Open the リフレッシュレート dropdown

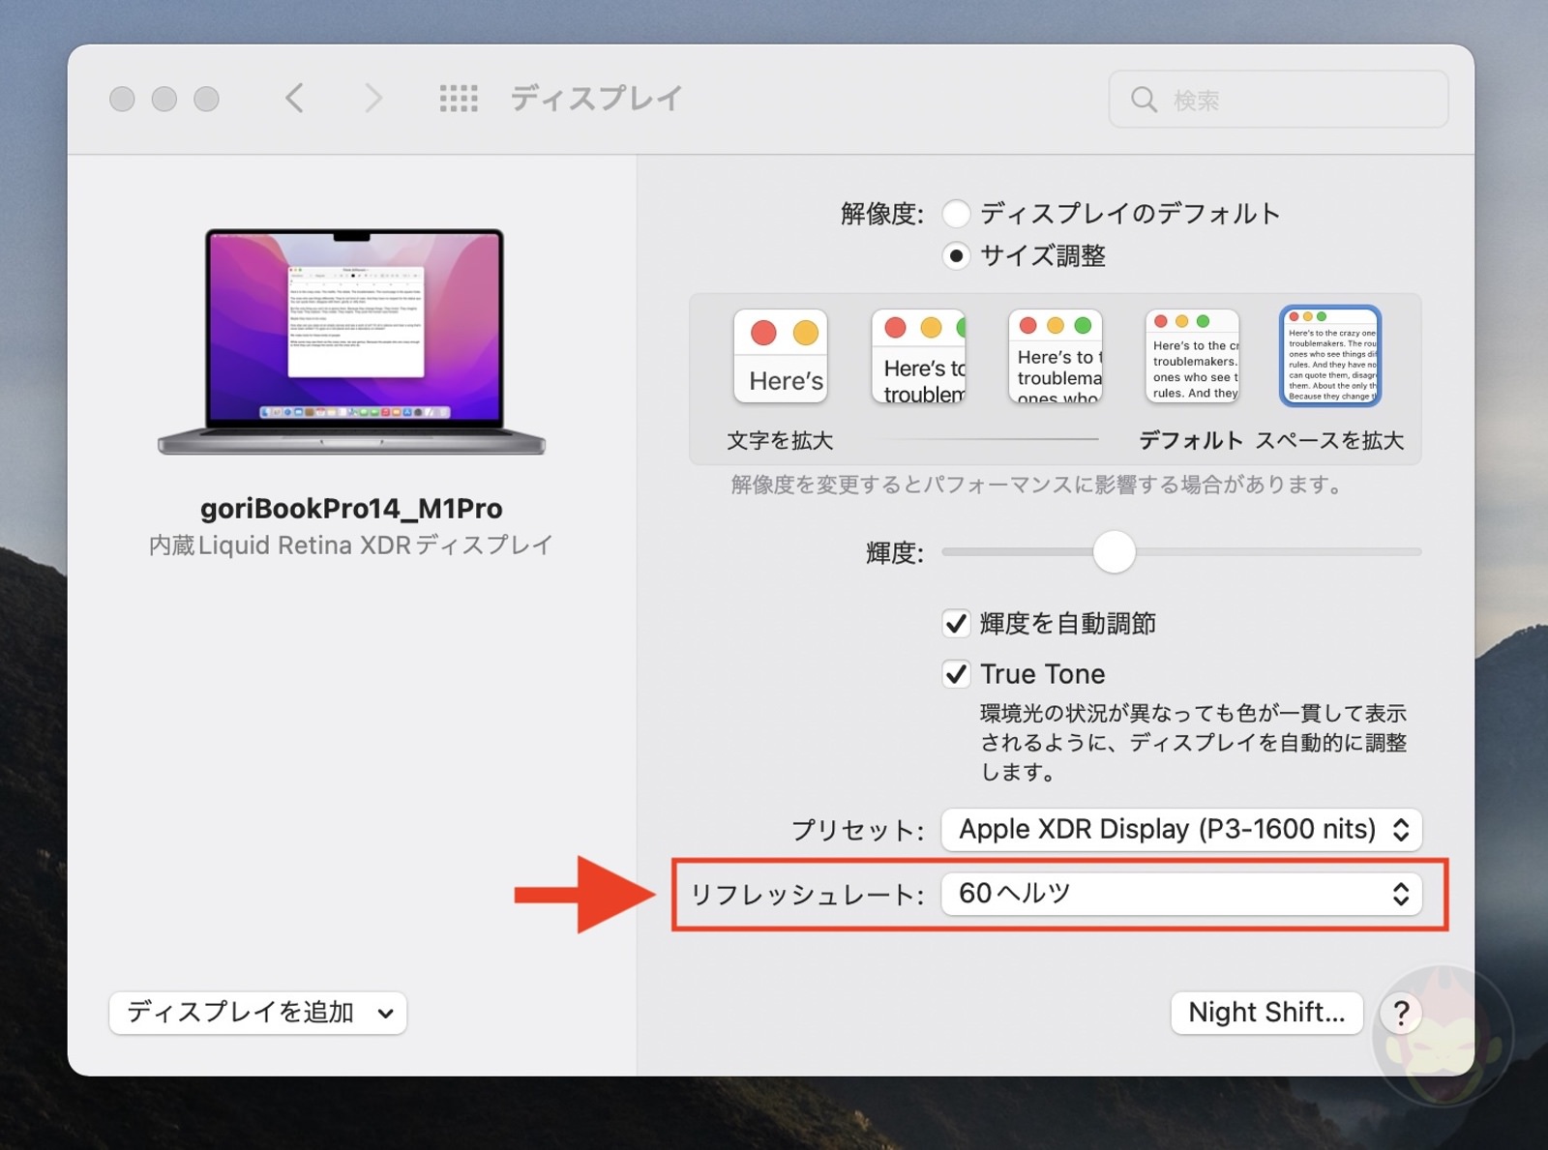tap(1181, 894)
